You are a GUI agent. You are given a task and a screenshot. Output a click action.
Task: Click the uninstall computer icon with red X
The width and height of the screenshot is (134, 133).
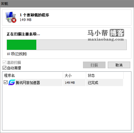(x=11, y=17)
